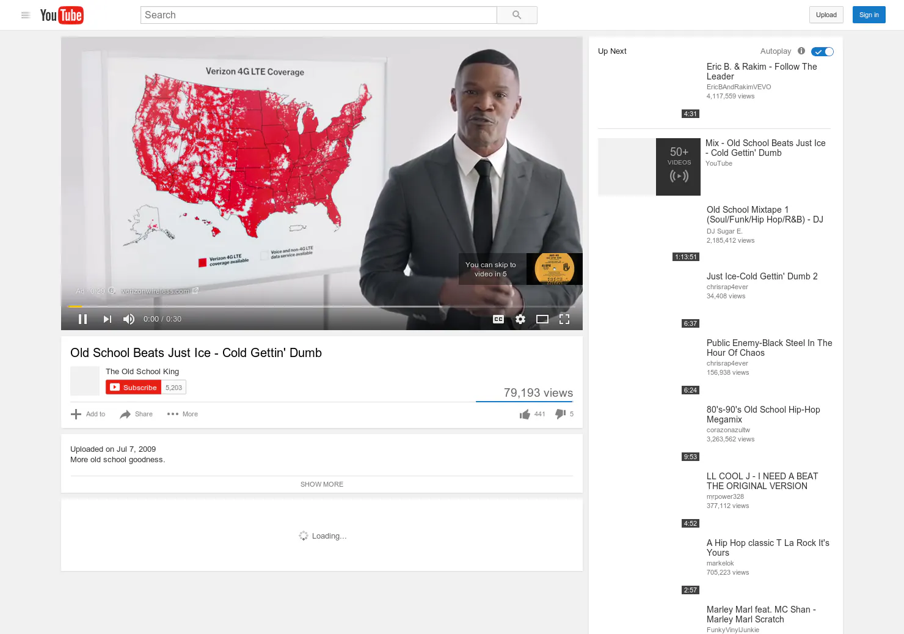
Task: Switch to theater mode
Action: point(542,319)
